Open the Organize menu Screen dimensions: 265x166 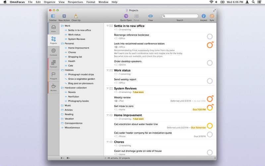[49, 2]
